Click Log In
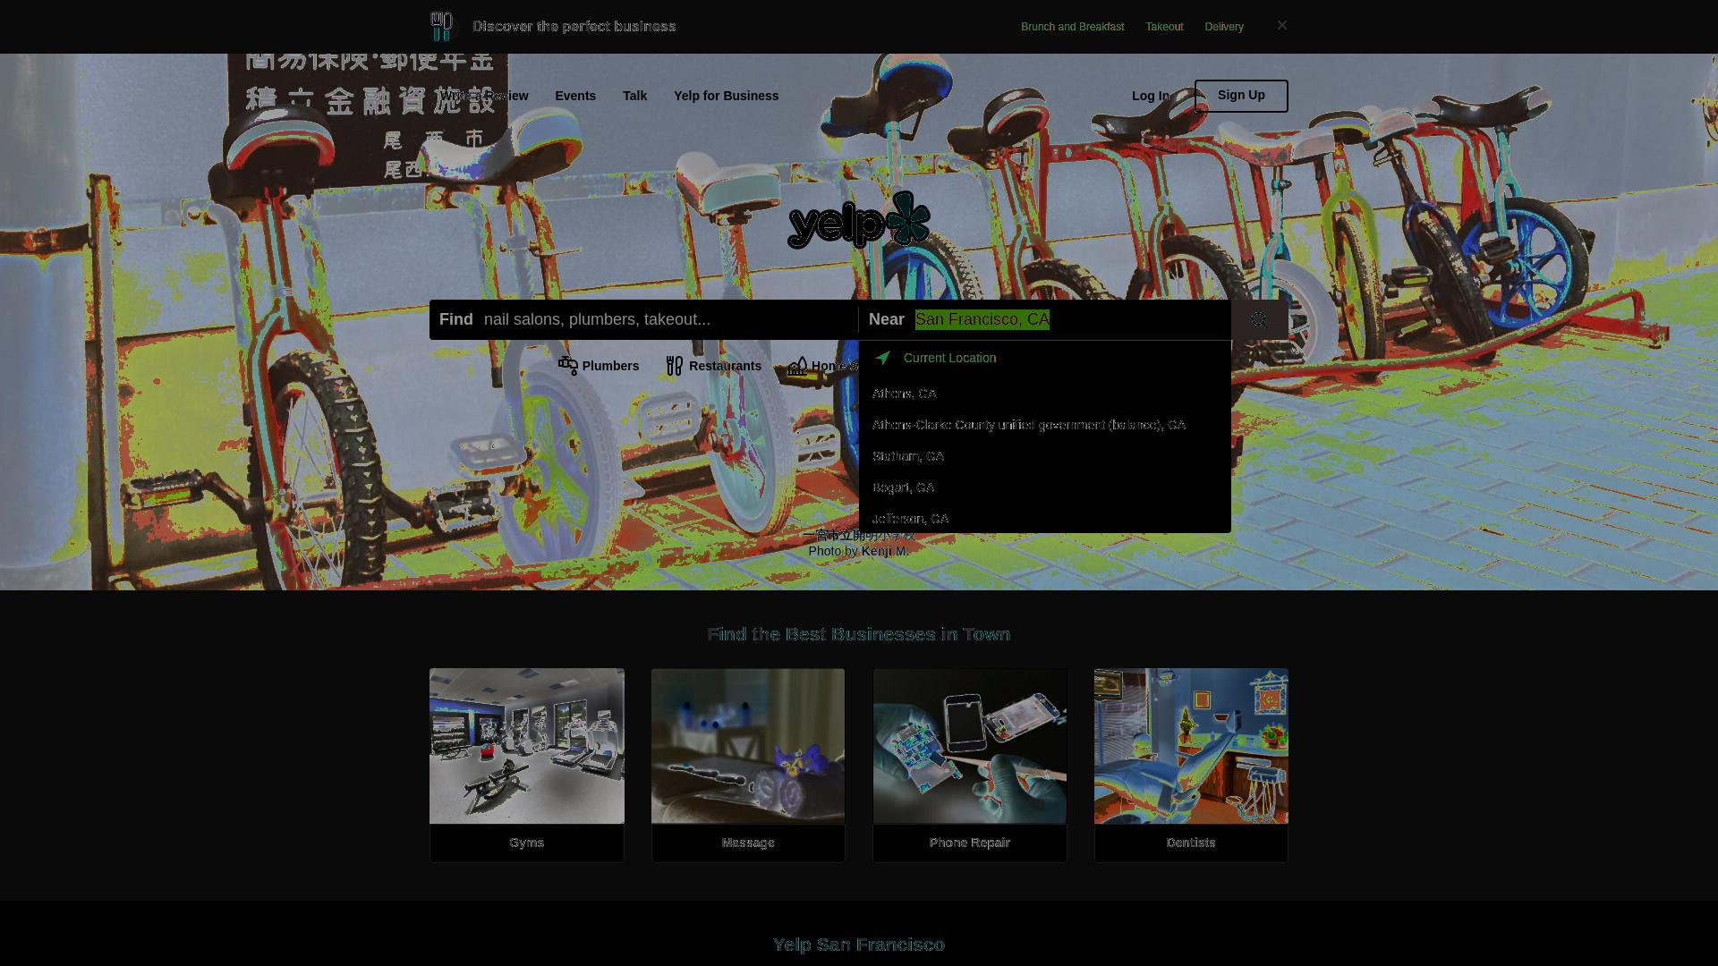 [1151, 96]
